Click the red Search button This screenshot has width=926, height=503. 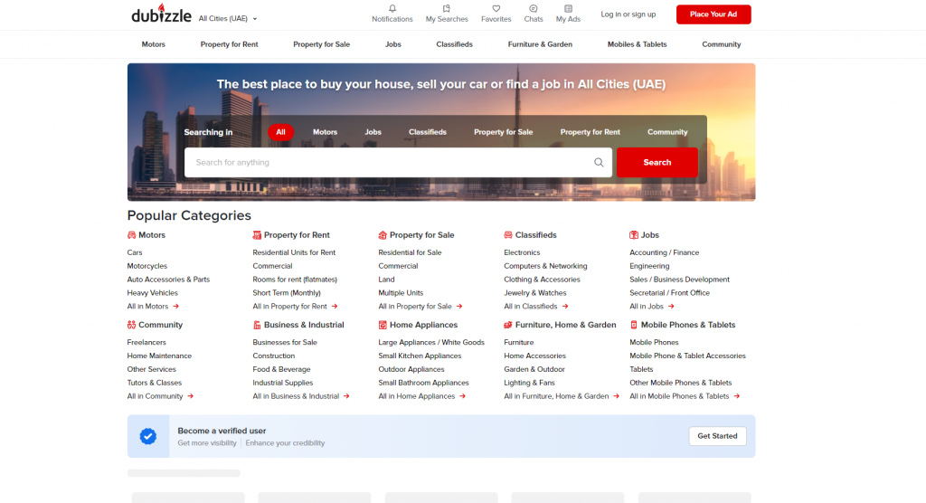coord(657,163)
